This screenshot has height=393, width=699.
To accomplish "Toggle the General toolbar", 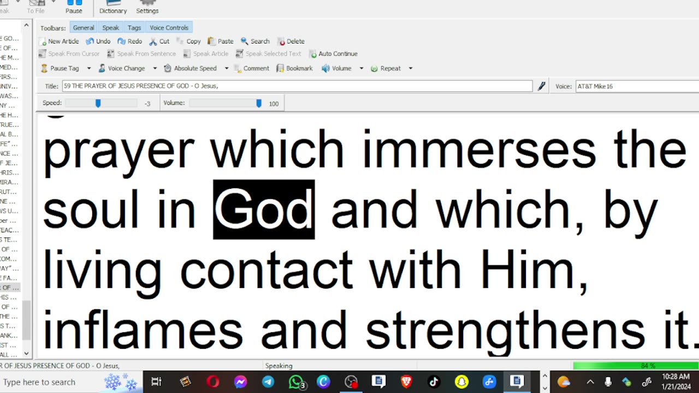I will click(84, 28).
